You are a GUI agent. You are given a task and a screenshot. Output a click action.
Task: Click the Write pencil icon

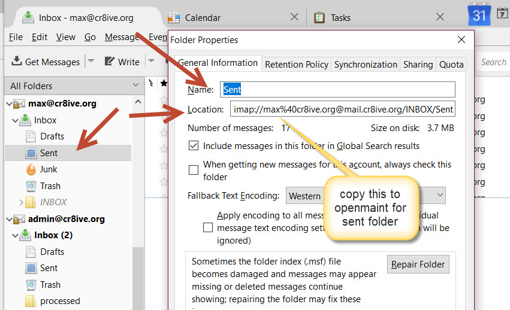(x=110, y=62)
